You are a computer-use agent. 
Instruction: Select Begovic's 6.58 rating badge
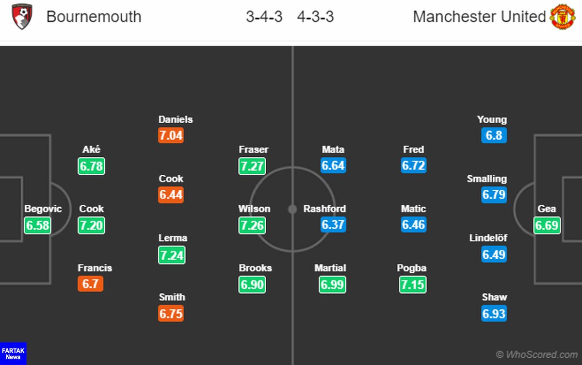[38, 225]
